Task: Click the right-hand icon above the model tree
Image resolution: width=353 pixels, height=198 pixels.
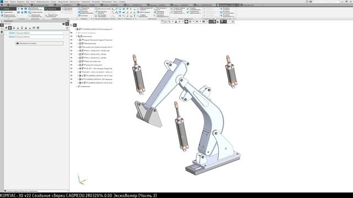Action: 75,25
